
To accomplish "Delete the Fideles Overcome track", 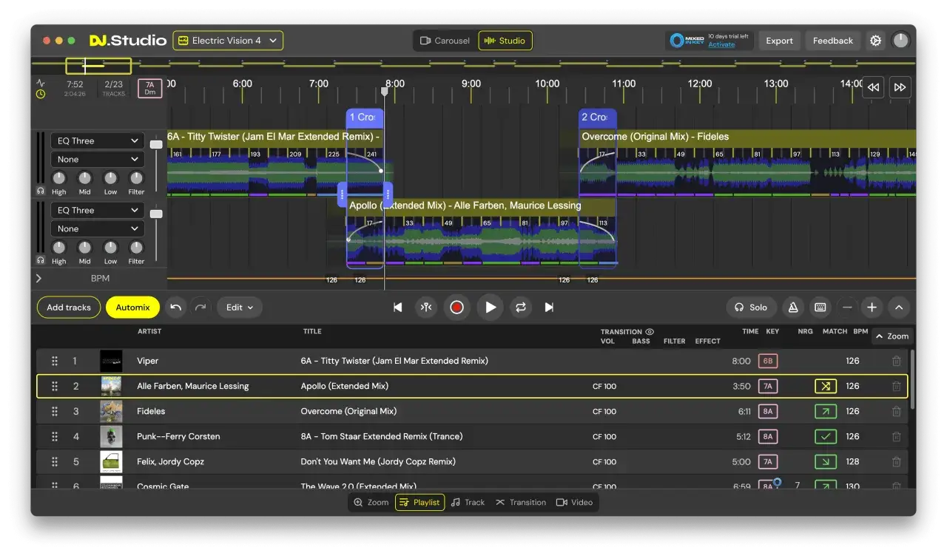I will [x=896, y=411].
